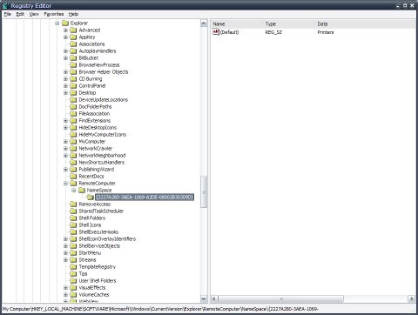Select the VolumeCaches key
The height and width of the screenshot is (315, 418).
click(x=94, y=295)
